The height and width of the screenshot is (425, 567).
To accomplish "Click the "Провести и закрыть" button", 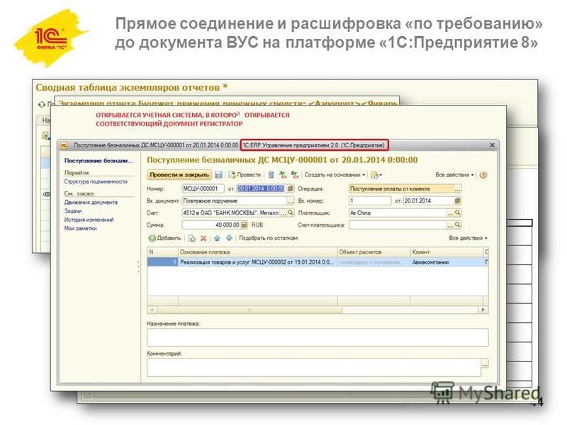I will [179, 175].
